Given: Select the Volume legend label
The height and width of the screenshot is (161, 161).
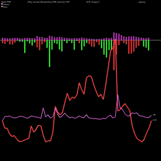Looking at the screenshot, I should (x=6, y=5).
